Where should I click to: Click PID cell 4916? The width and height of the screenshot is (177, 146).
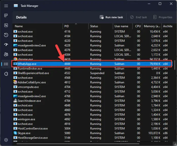[x=67, y=124]
